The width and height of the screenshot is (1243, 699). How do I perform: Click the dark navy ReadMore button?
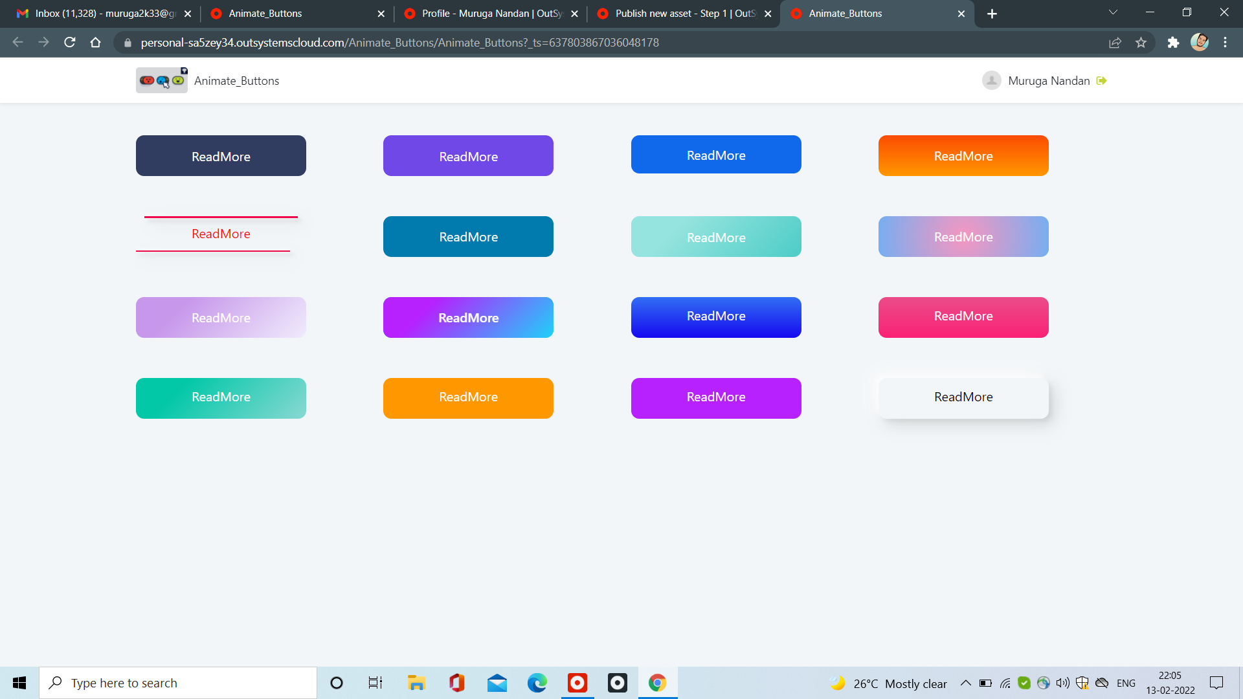click(x=221, y=156)
